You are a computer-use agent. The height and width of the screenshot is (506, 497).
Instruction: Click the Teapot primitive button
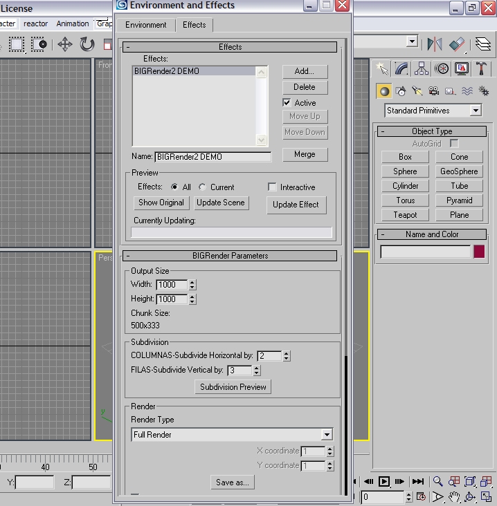click(405, 215)
